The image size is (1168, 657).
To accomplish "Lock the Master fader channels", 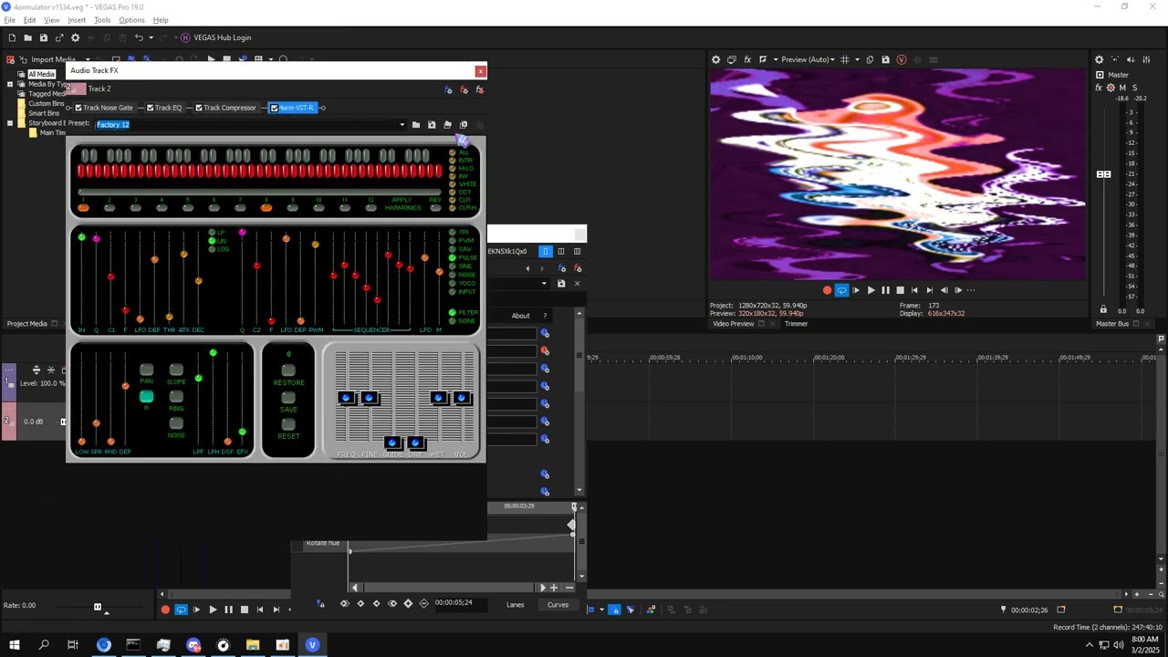I will [x=1103, y=310].
